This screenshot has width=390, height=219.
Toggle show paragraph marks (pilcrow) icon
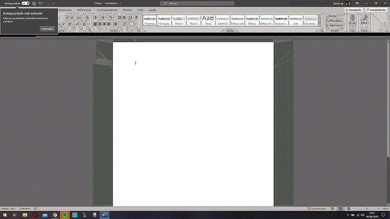click(x=136, y=17)
